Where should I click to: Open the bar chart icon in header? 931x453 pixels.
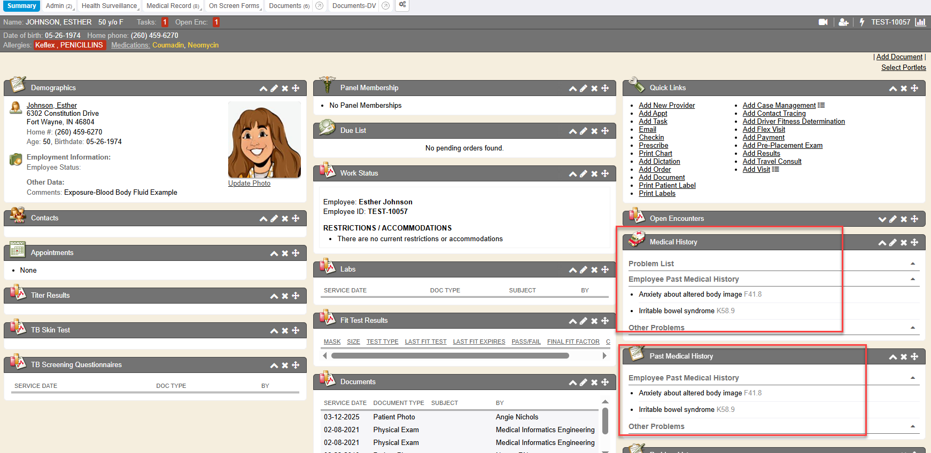(x=920, y=22)
